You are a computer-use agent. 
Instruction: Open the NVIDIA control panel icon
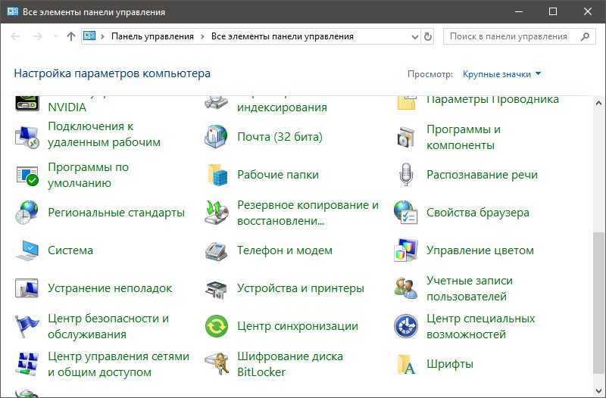[x=27, y=103]
